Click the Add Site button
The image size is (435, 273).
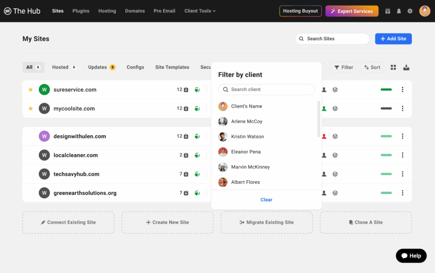coord(393,38)
